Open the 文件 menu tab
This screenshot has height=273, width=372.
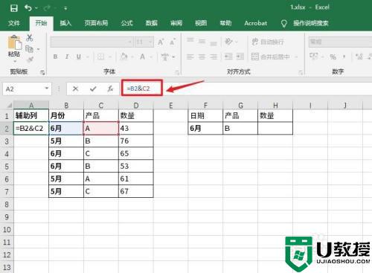(x=14, y=23)
